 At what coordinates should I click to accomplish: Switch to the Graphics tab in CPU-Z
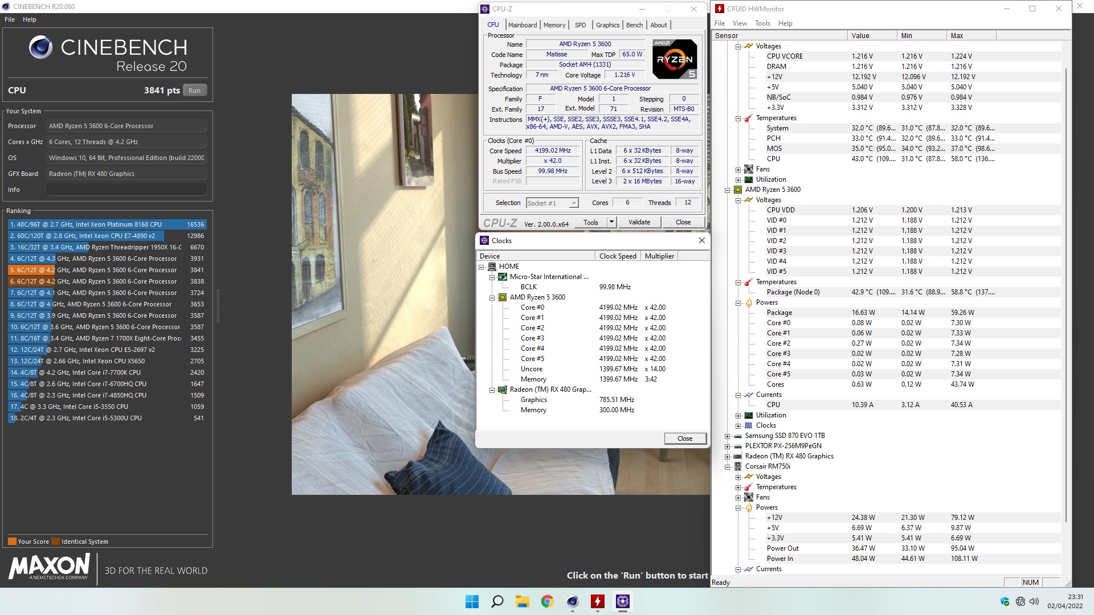click(607, 25)
